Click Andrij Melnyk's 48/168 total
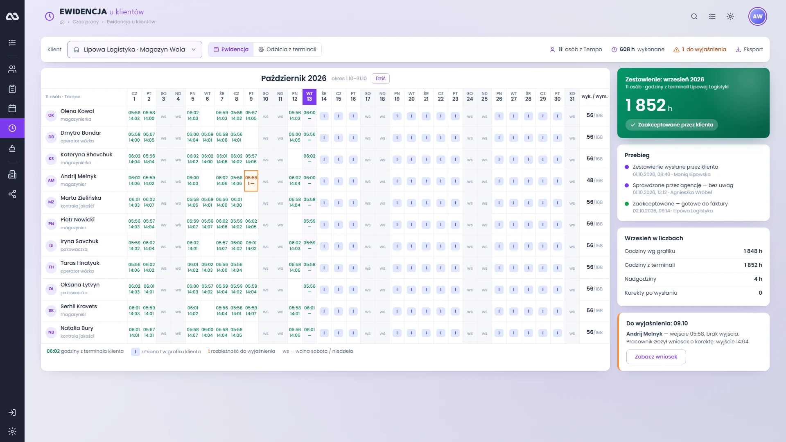Viewport: 786px width, 442px height. (x=594, y=180)
